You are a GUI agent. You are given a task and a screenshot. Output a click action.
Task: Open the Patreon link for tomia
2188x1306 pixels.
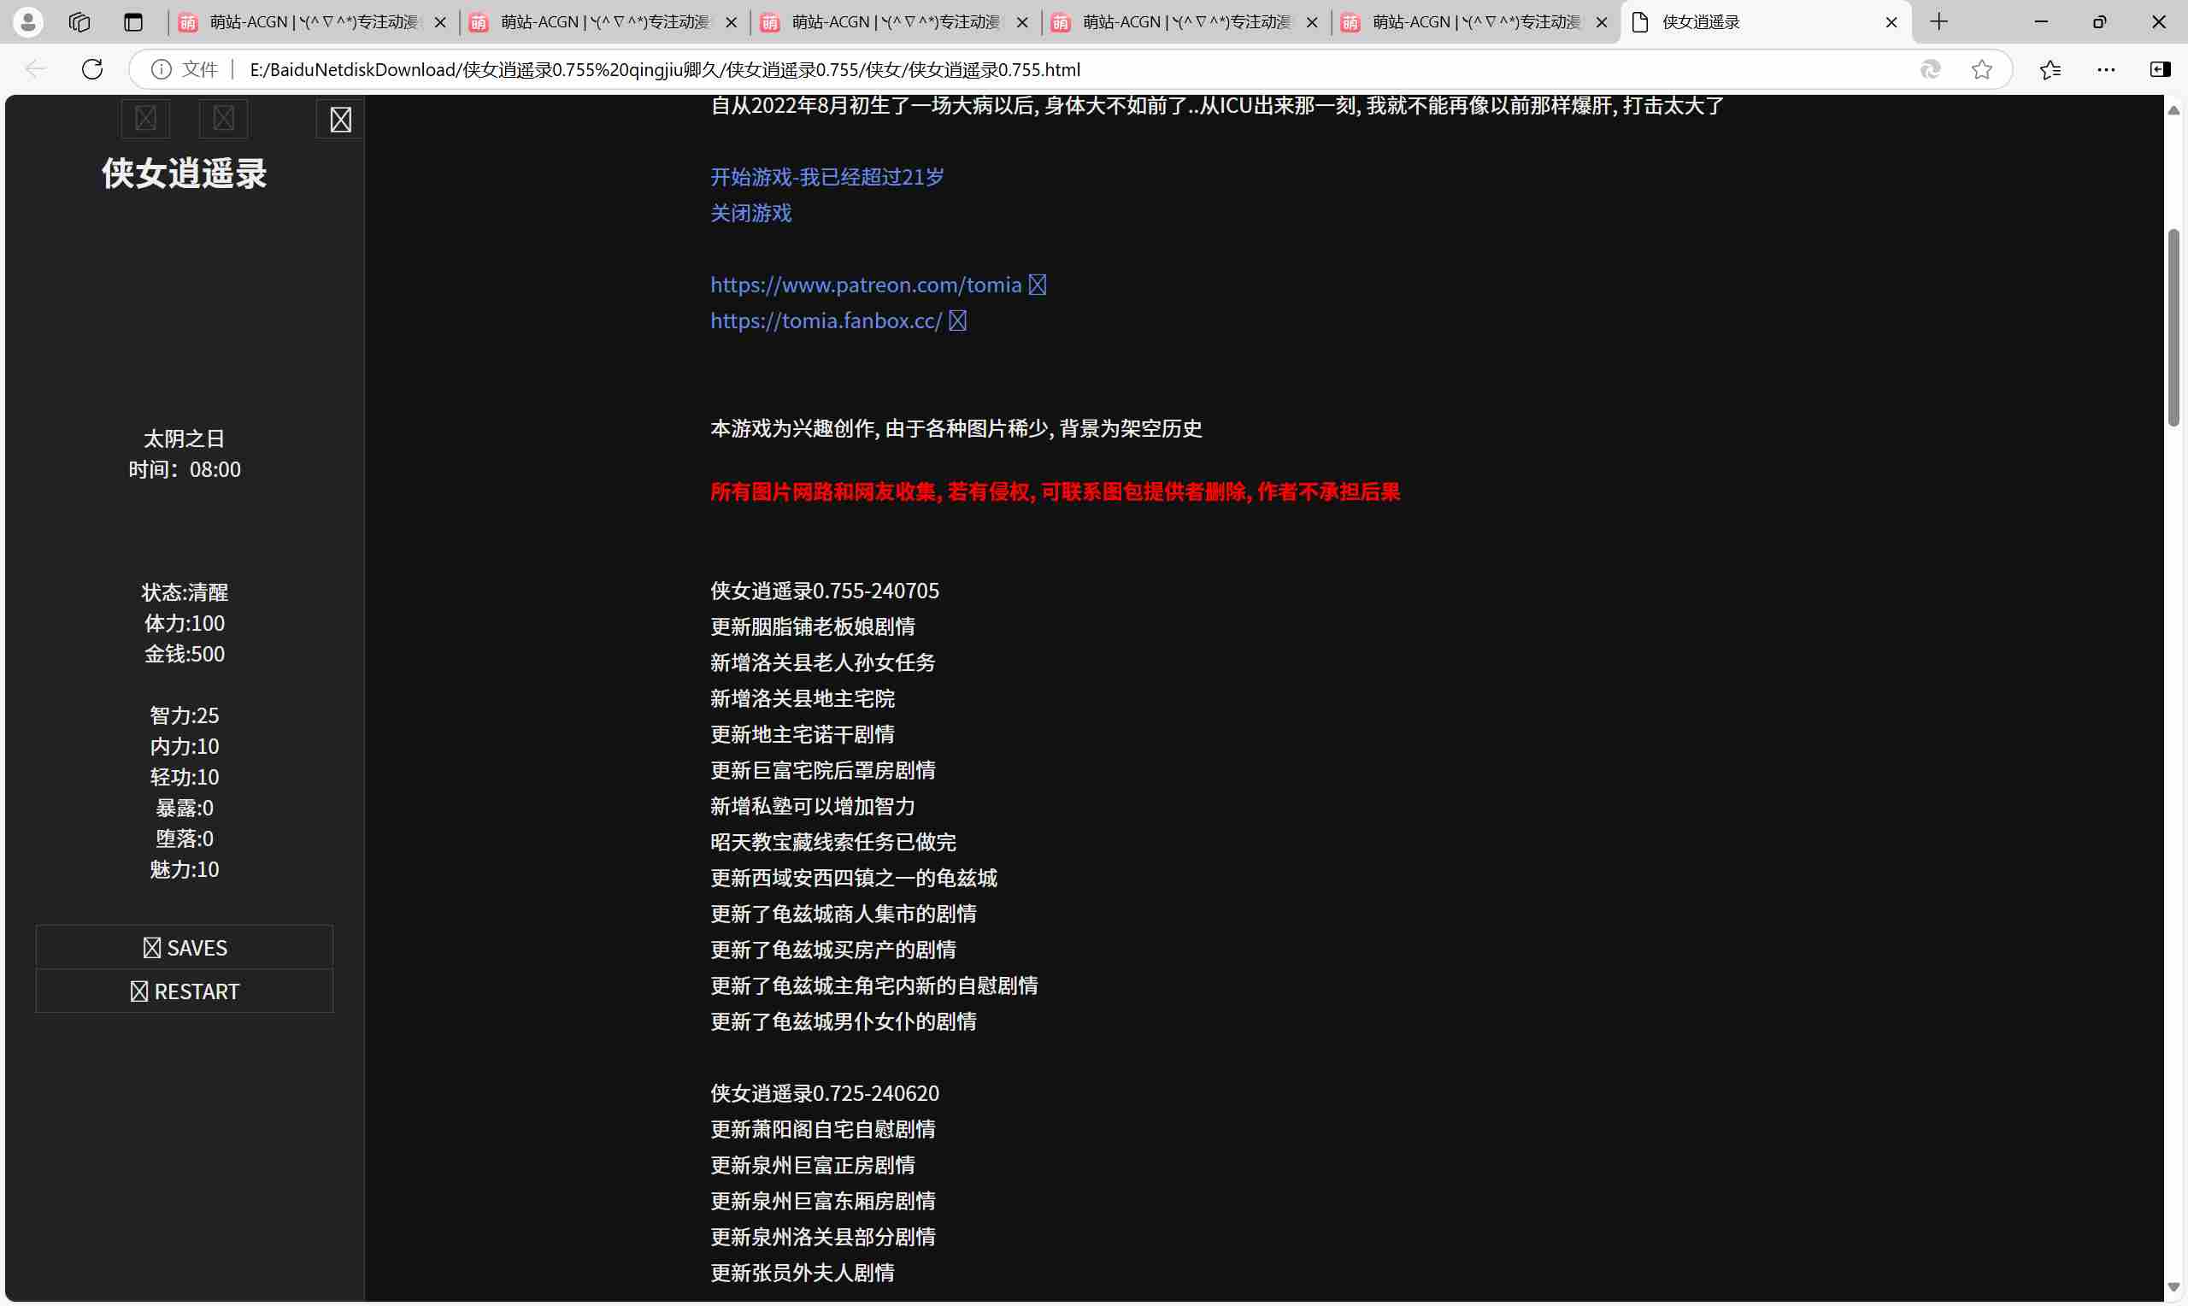(x=866, y=285)
